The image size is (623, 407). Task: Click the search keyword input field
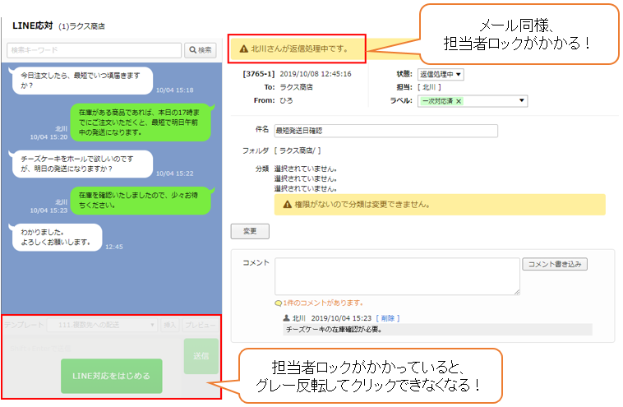coord(95,50)
